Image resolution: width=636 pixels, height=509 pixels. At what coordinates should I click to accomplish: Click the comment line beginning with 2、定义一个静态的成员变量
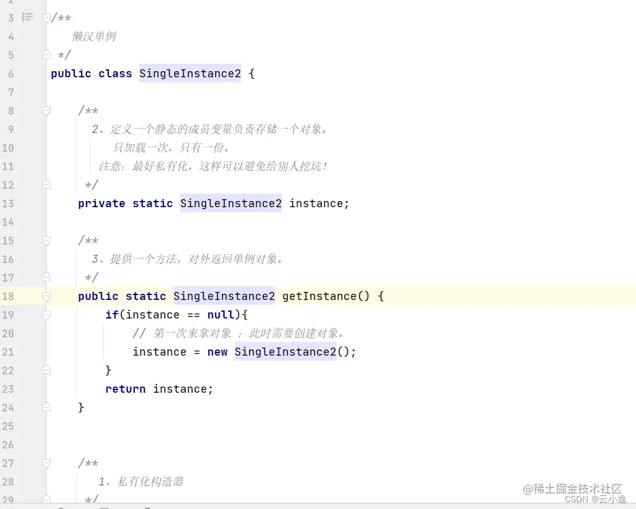pos(209,129)
